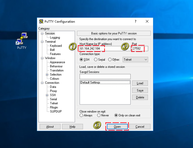Select Colours in the category tree

(55, 79)
